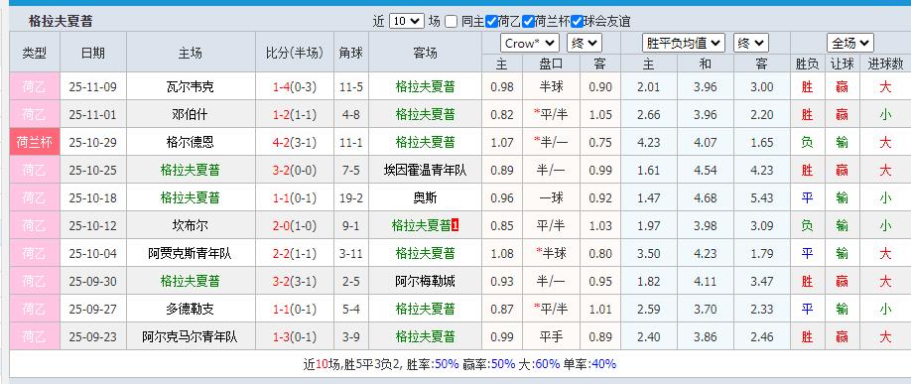Click the score 1-4(0-3)
Viewport: 911px width, 384px height.
(x=295, y=87)
